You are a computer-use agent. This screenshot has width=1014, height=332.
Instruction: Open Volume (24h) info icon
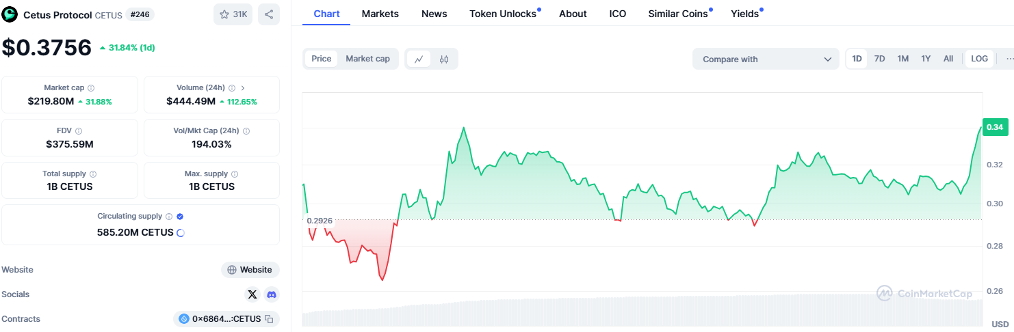[x=232, y=88]
